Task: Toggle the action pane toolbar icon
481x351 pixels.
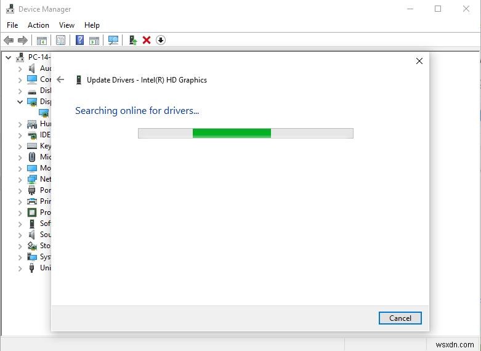Action: click(94, 40)
